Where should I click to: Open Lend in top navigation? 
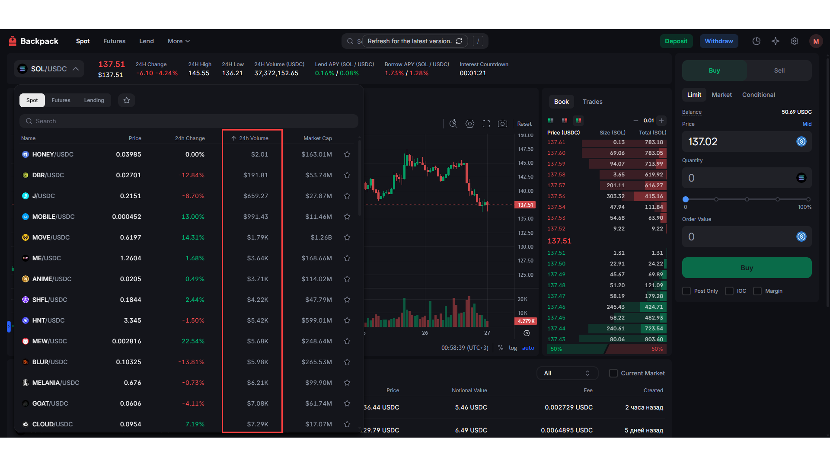[x=147, y=41]
